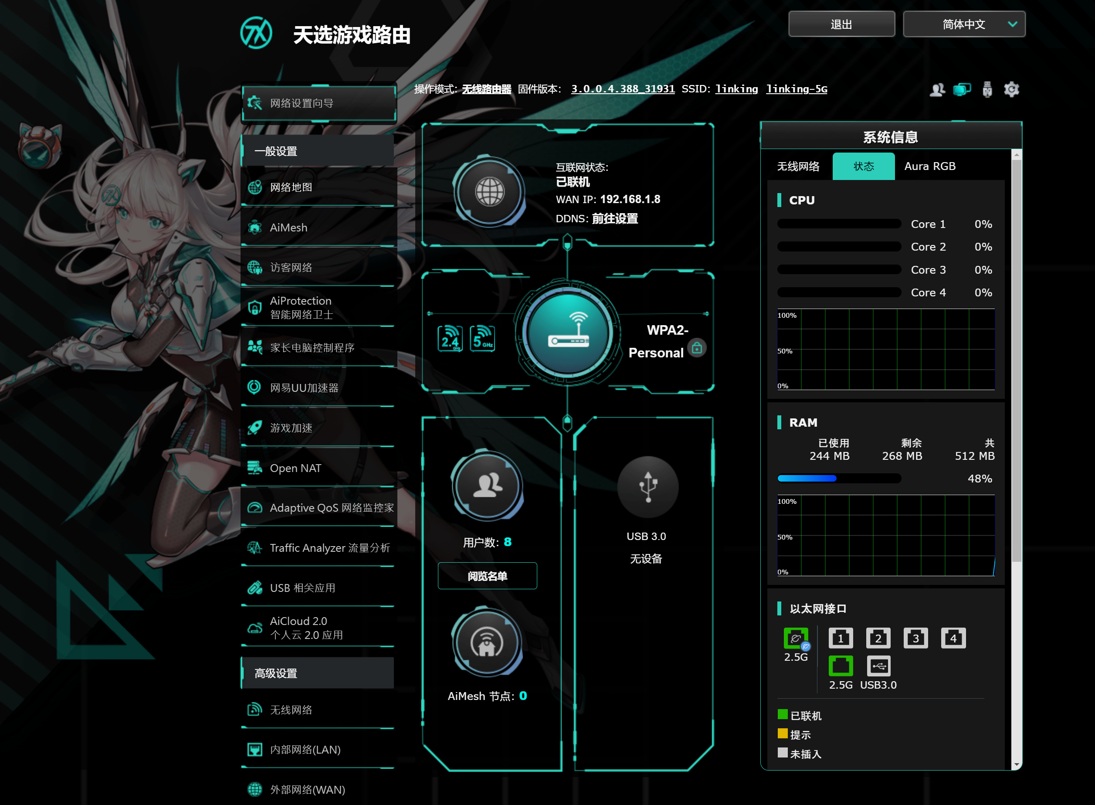
Task: Switch to Aura RGB tab
Action: click(x=930, y=166)
